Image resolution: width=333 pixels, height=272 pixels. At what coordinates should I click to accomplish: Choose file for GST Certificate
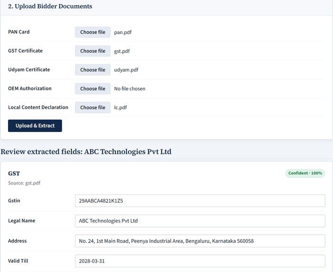tap(92, 51)
